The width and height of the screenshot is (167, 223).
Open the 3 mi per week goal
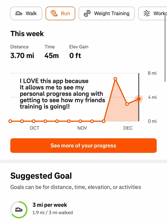pos(50,205)
